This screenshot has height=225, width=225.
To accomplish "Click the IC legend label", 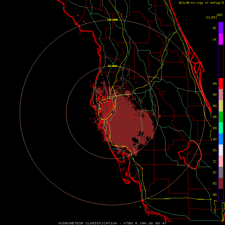I will (215, 161).
